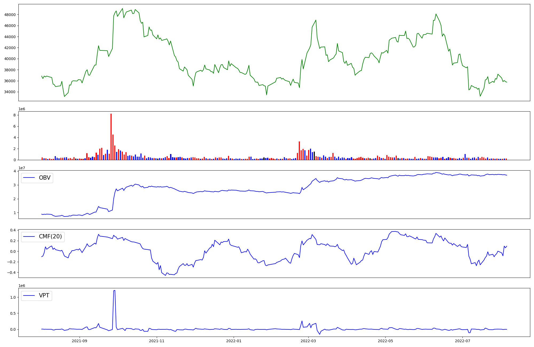The image size is (534, 347).
Task: Click the 1.0 tick on VPT axis
Action: pyautogui.click(x=13, y=297)
